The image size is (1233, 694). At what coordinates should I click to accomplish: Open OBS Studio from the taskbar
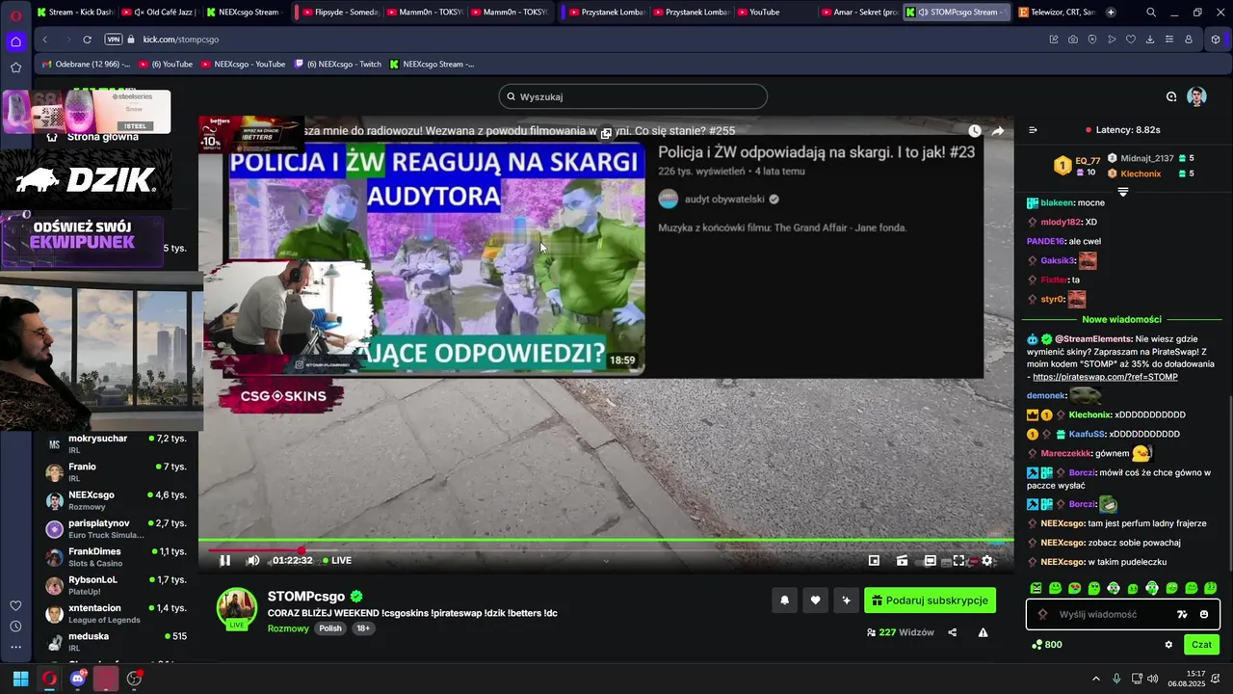(134, 679)
